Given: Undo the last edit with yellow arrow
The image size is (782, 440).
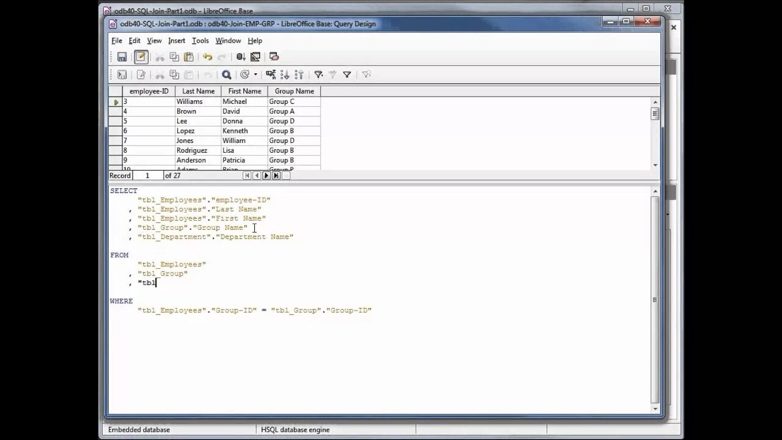Looking at the screenshot, I should click(x=208, y=57).
